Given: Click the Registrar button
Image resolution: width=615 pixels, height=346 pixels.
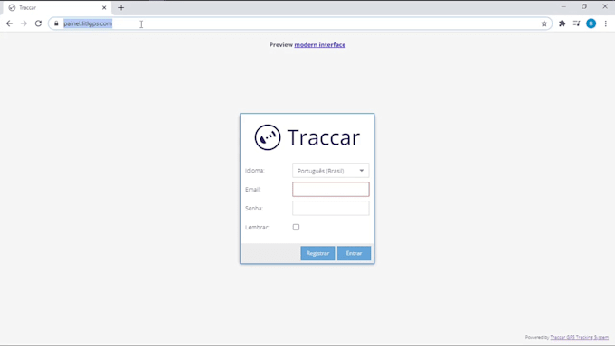Looking at the screenshot, I should (317, 253).
